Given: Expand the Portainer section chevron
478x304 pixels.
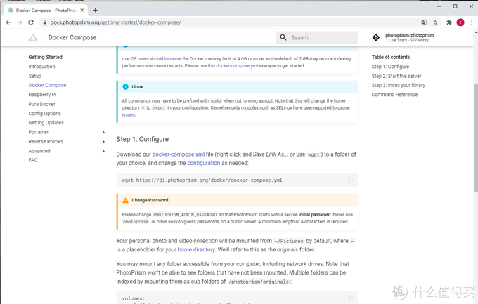Looking at the screenshot, I should pos(103,132).
